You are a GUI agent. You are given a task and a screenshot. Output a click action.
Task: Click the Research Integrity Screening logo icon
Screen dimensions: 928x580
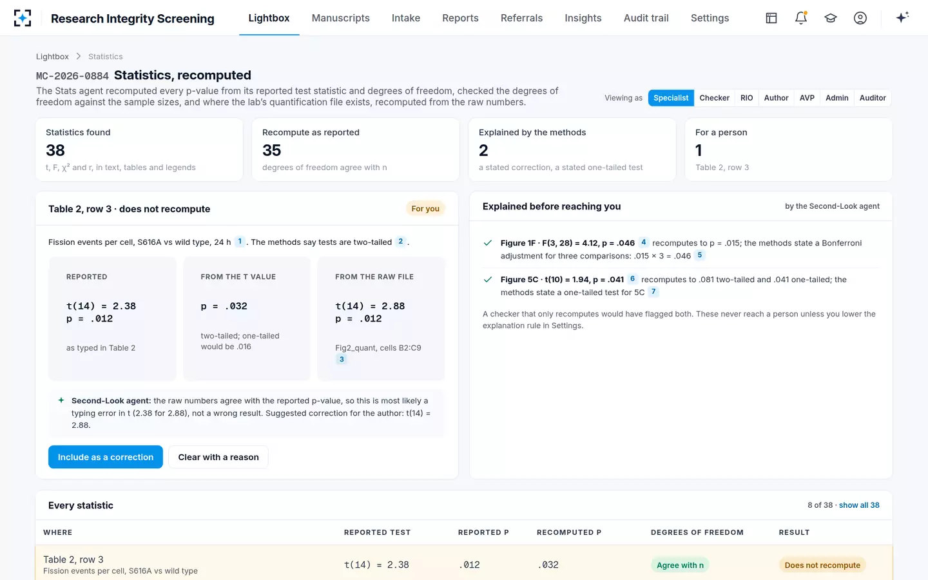point(23,18)
